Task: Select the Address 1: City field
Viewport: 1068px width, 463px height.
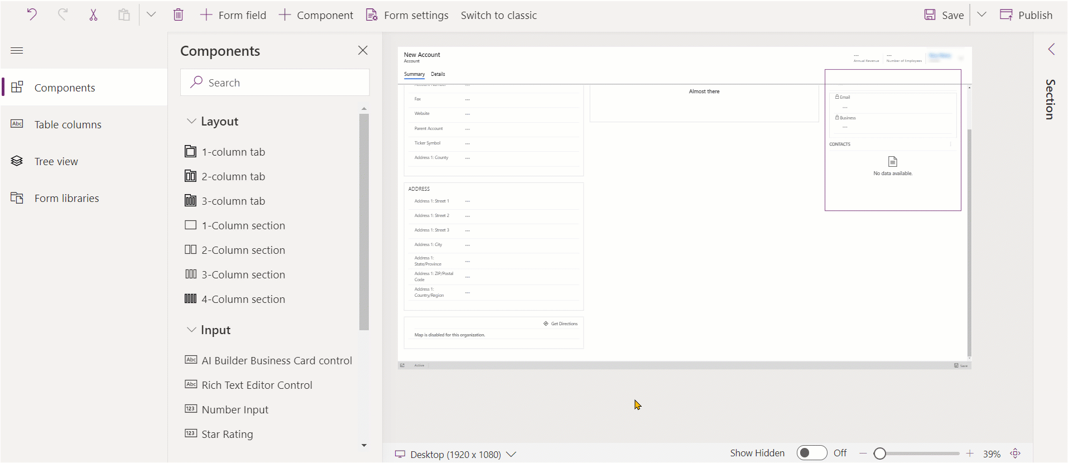Action: pyautogui.click(x=493, y=245)
